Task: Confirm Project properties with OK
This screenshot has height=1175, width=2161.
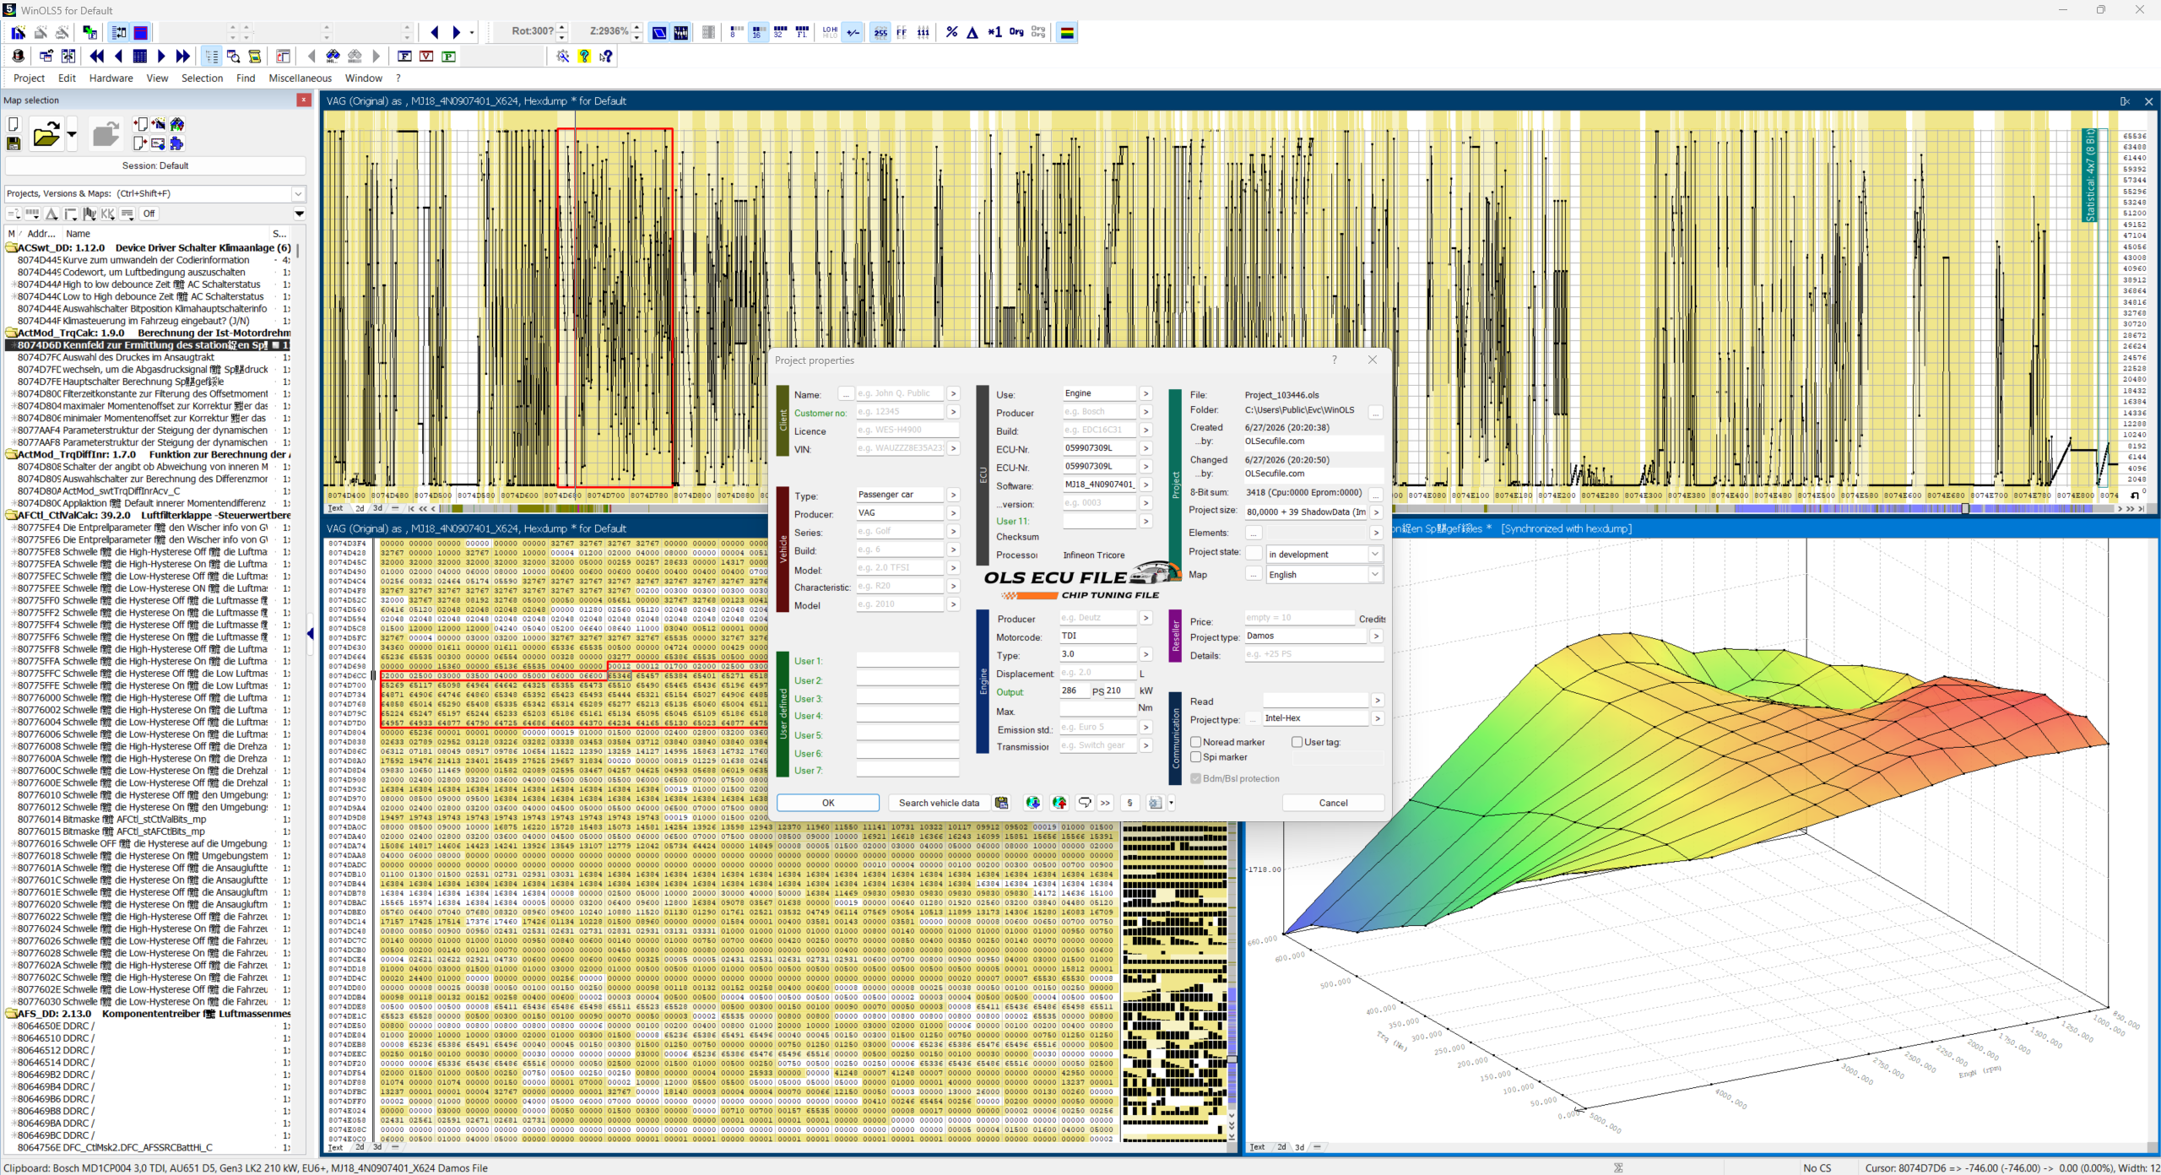Action: click(828, 803)
